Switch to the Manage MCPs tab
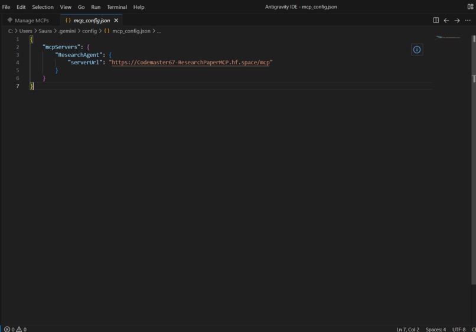Viewport: 476px width, 332px height. click(31, 20)
